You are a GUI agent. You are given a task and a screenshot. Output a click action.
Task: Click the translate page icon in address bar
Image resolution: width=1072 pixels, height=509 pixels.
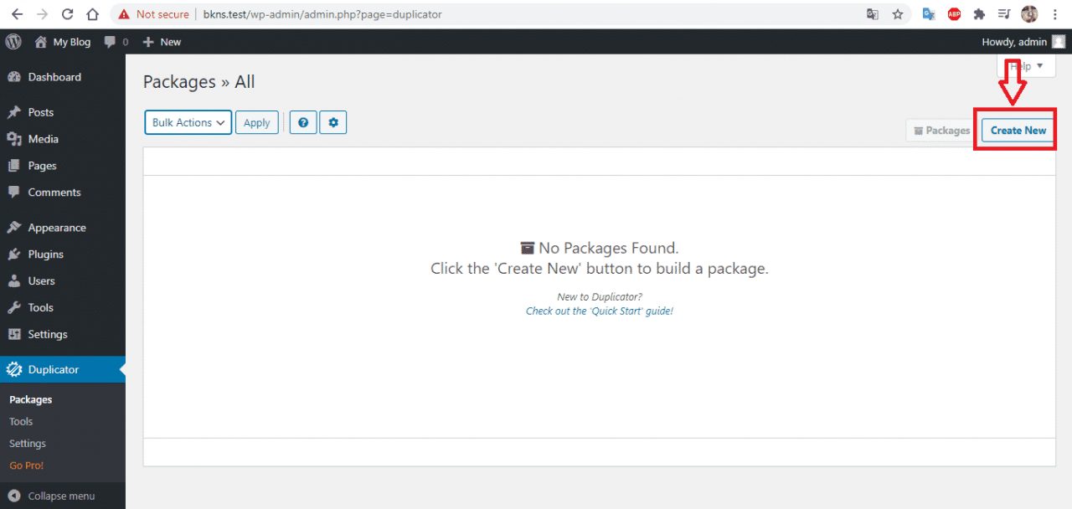[x=873, y=14]
